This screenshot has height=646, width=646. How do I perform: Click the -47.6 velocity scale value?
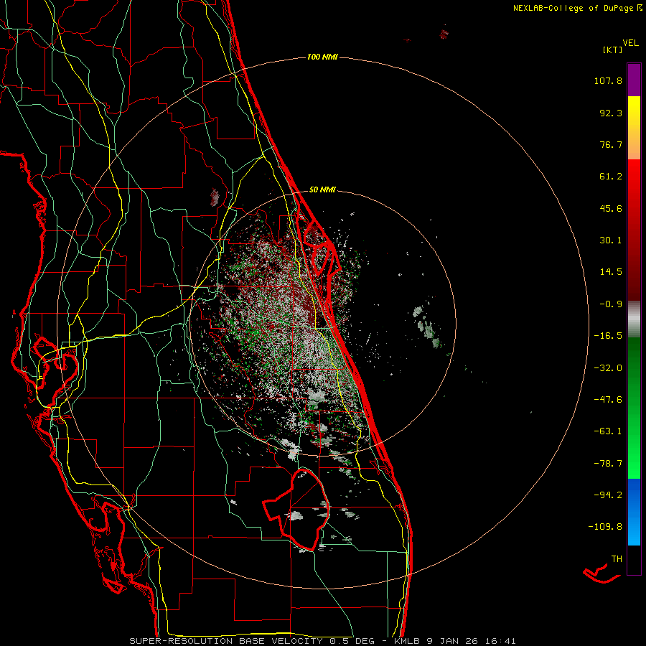[608, 400]
